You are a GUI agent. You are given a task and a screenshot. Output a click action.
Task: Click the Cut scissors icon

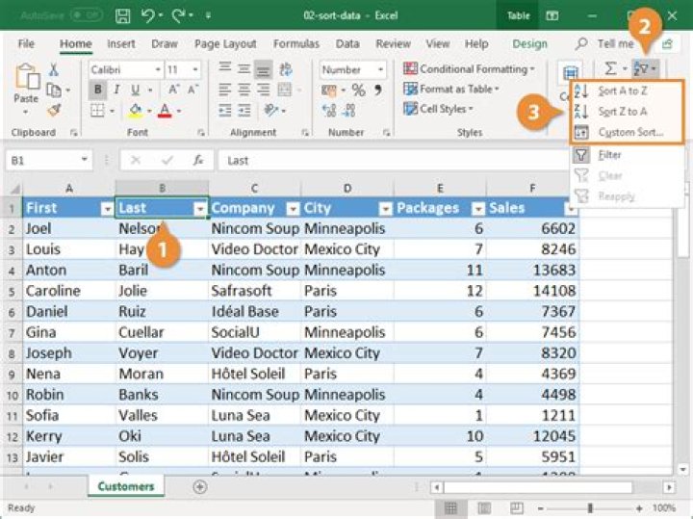click(54, 69)
